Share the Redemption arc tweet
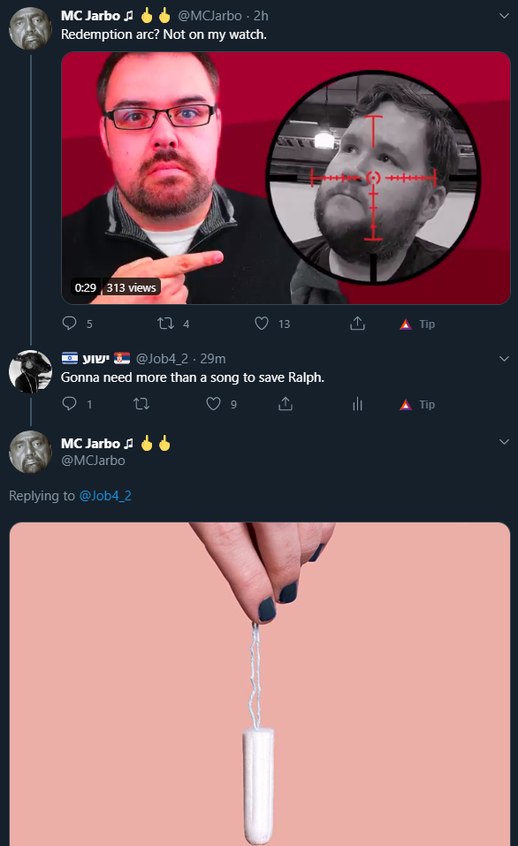The height and width of the screenshot is (846, 518). click(357, 324)
